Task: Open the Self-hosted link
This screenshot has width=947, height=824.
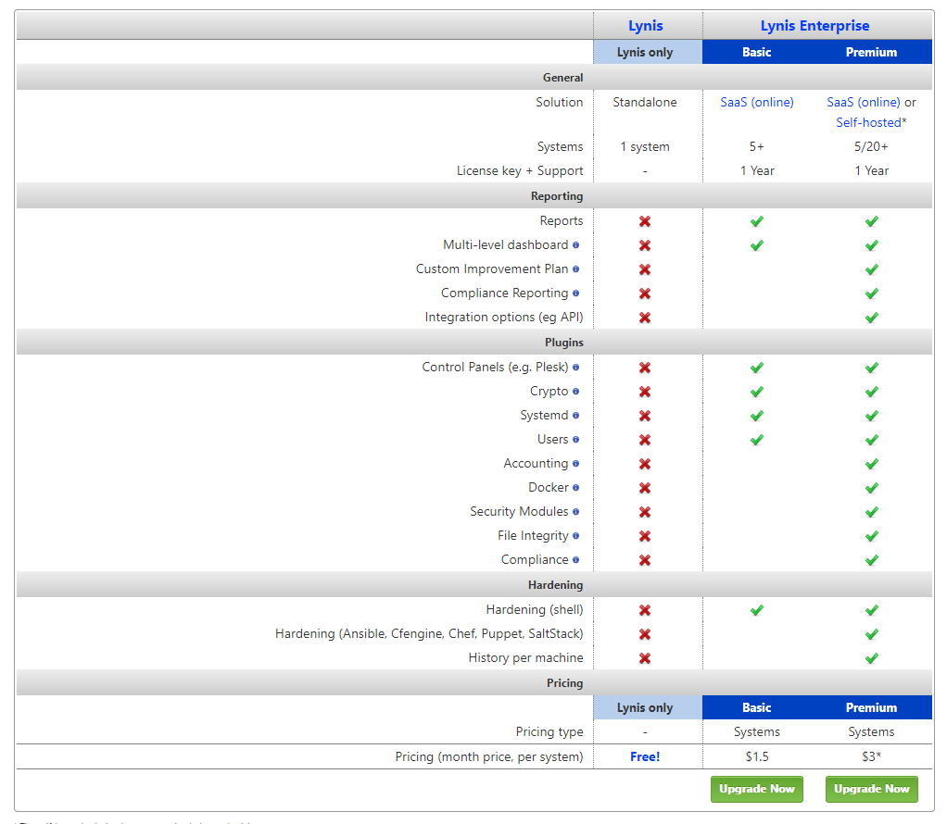Action: point(868,122)
